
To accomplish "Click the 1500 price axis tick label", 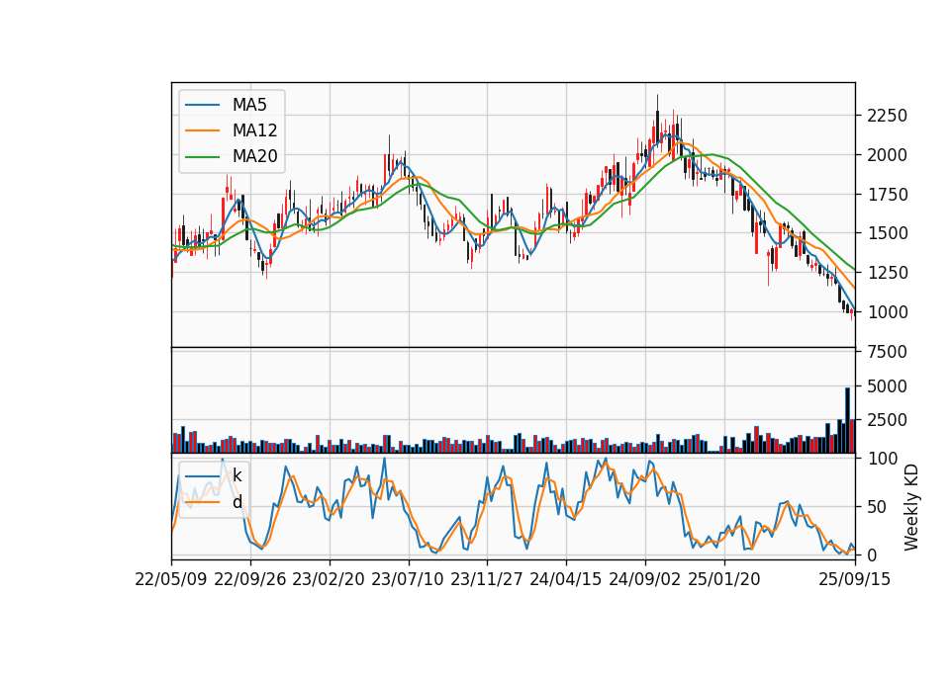I will click(x=887, y=233).
